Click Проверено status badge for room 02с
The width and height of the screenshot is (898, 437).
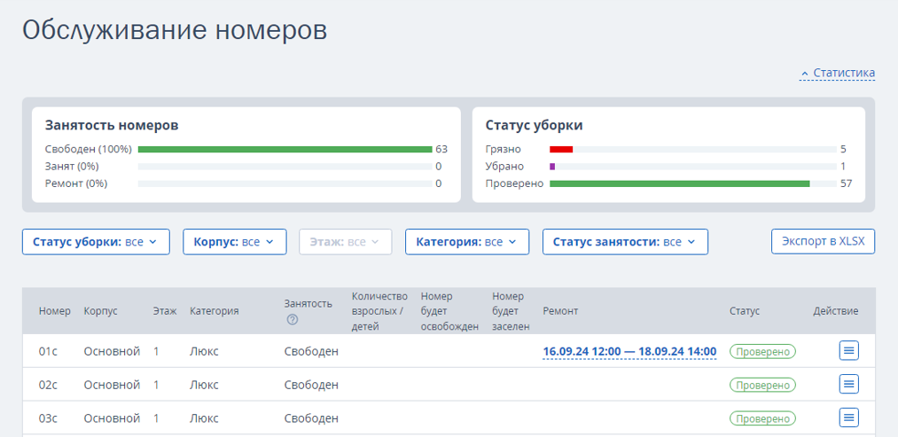coord(762,385)
